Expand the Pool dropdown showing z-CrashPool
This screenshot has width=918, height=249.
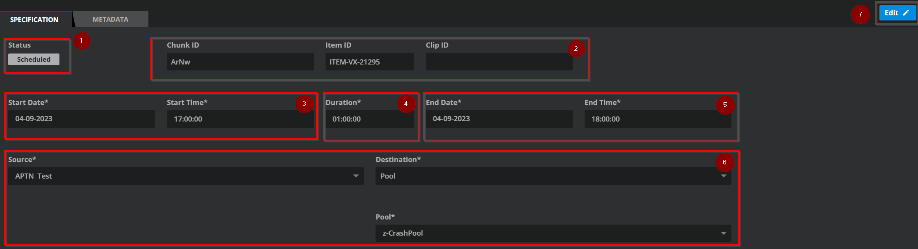tap(553, 233)
